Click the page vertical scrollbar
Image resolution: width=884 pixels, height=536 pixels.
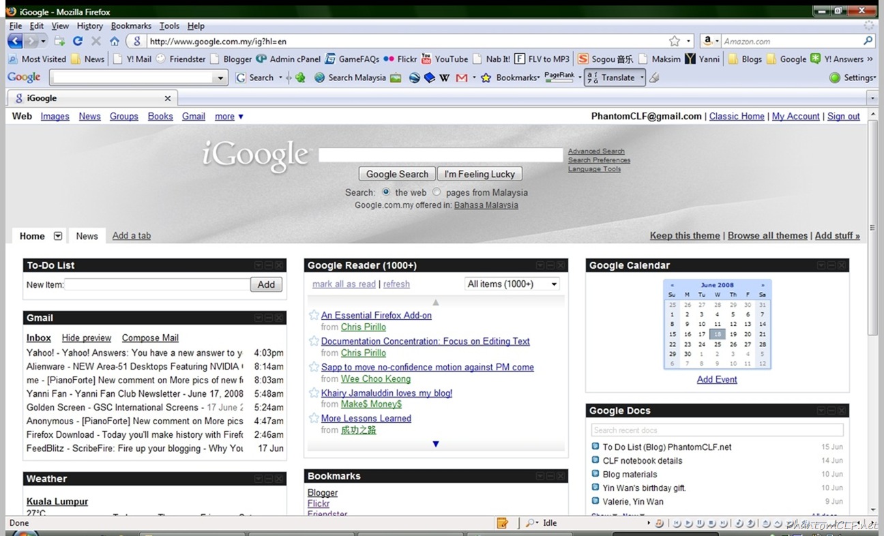(872, 227)
